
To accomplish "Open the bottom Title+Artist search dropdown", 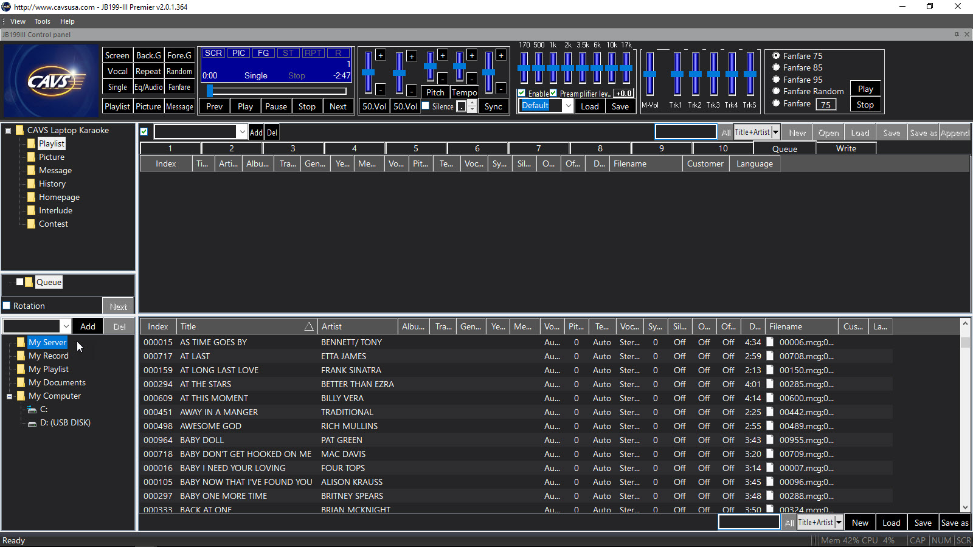I will tap(839, 522).
